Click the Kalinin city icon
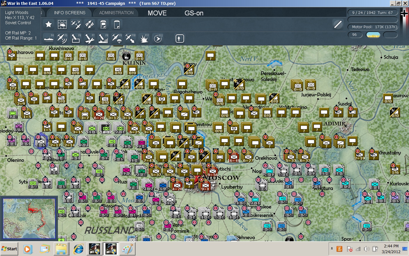 pos(126,56)
